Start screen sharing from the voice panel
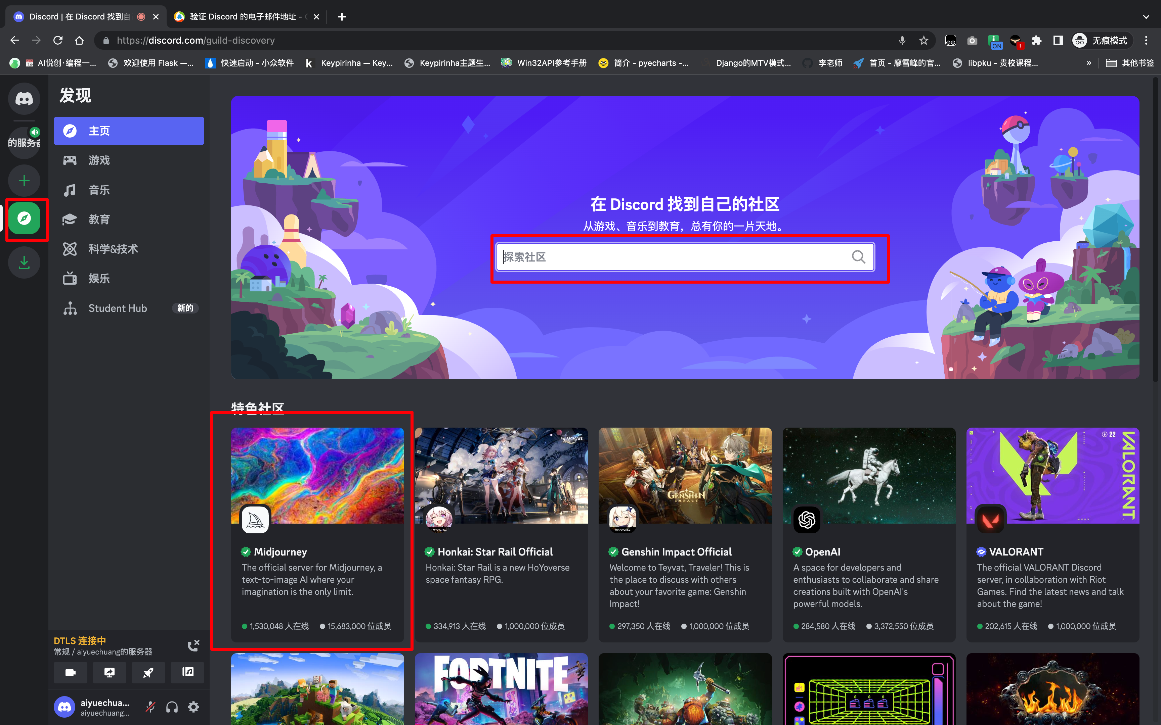The height and width of the screenshot is (725, 1161). click(x=110, y=672)
